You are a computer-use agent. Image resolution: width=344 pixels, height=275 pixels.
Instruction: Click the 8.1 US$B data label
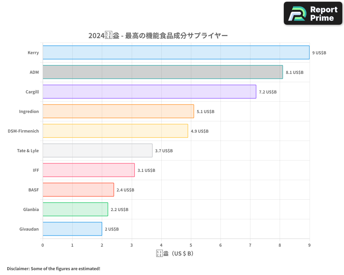tap(294, 73)
